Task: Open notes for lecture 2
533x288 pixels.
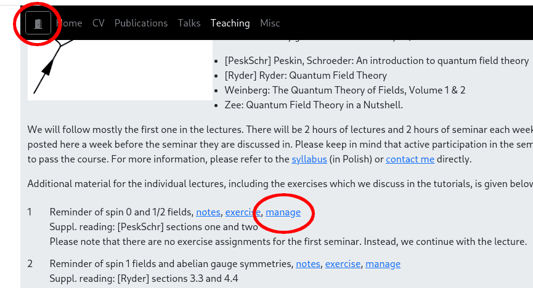Action: coord(308,264)
